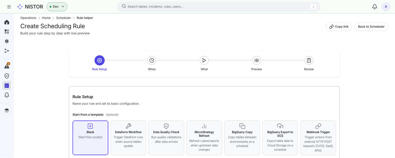Open the gear settings sidebar icon

pos(7,41)
